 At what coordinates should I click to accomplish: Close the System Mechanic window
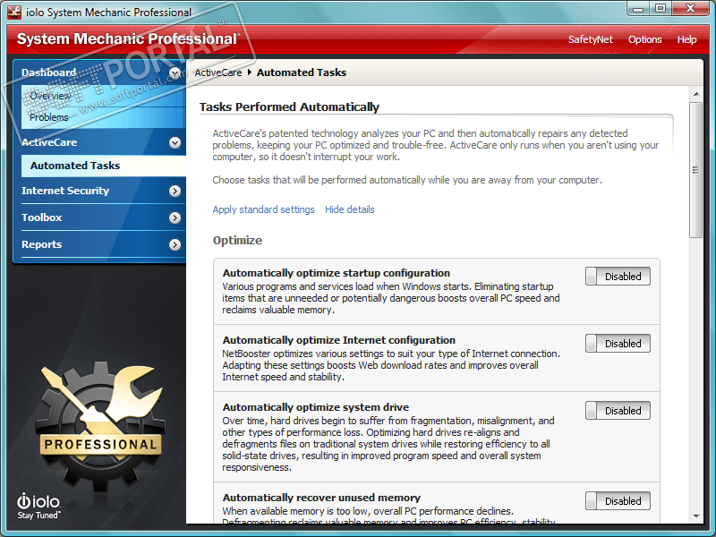coord(690,9)
